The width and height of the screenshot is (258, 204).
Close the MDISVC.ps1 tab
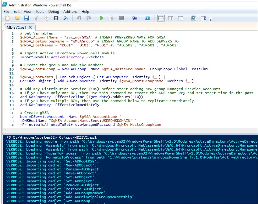tap(30, 27)
